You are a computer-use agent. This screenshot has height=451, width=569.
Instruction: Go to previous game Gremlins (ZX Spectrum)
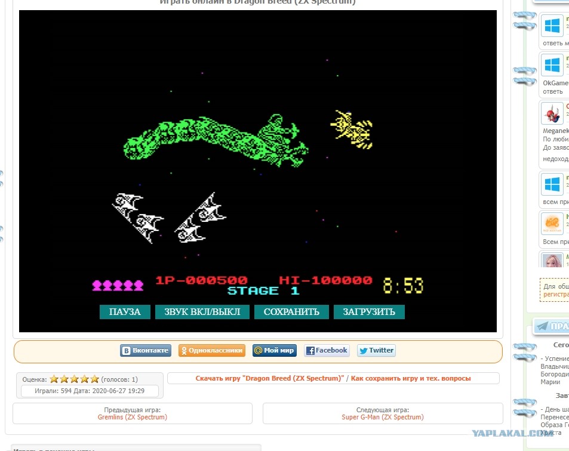point(133,417)
